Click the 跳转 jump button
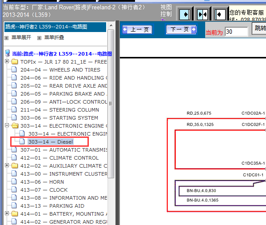Screen dimensions: 266x225 259,28
